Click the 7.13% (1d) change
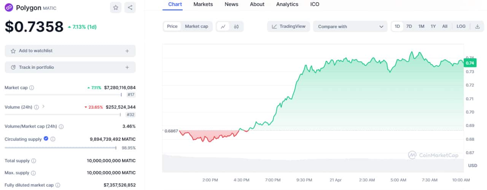Viewport: 487px width, 190px height. point(82,27)
